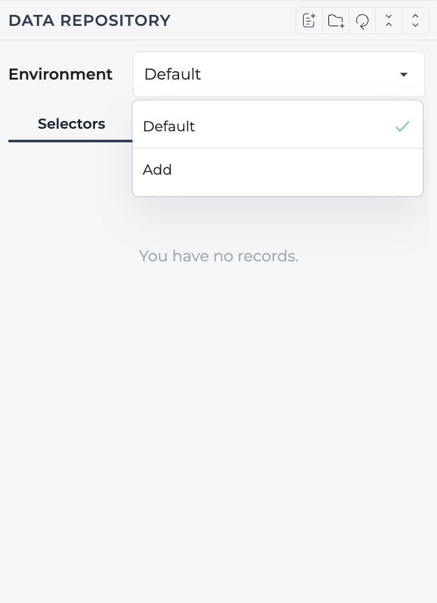Viewport: 437px width, 603px height.
Task: Create a new folder via toolbar icon
Action: tap(336, 21)
